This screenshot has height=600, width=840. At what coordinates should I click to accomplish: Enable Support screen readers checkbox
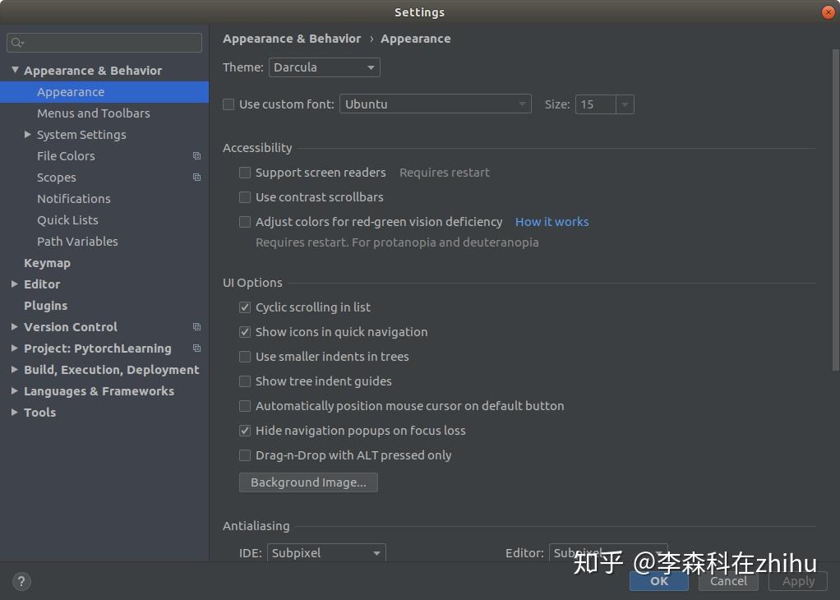tap(245, 173)
